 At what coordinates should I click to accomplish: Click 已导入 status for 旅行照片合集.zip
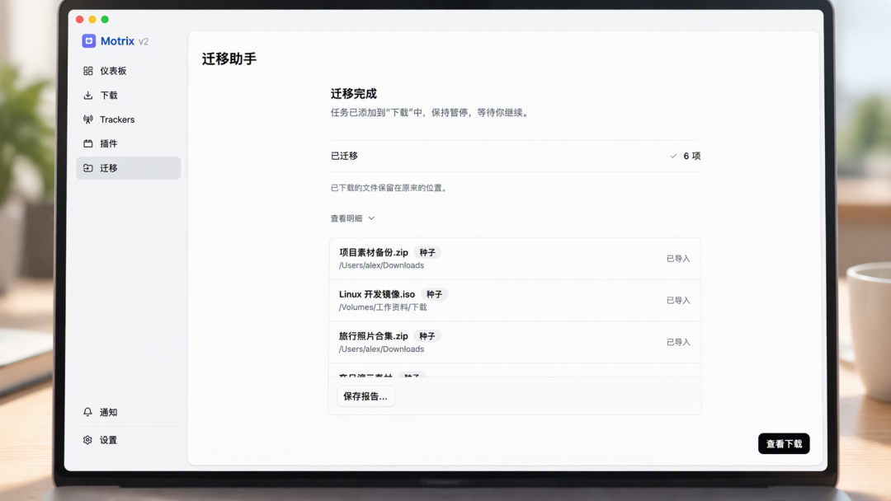[678, 342]
